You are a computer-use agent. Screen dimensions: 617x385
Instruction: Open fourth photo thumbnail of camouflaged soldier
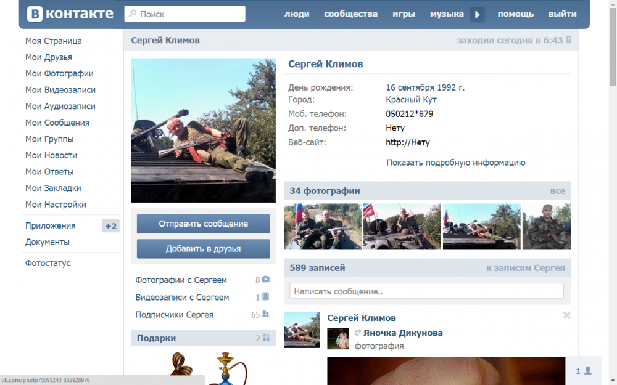pyautogui.click(x=547, y=227)
